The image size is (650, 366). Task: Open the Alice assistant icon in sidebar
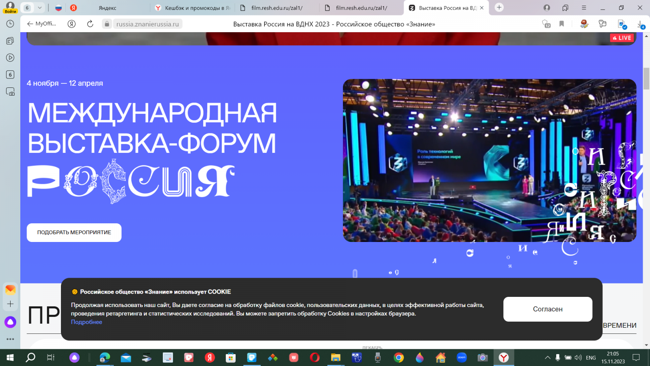10,322
